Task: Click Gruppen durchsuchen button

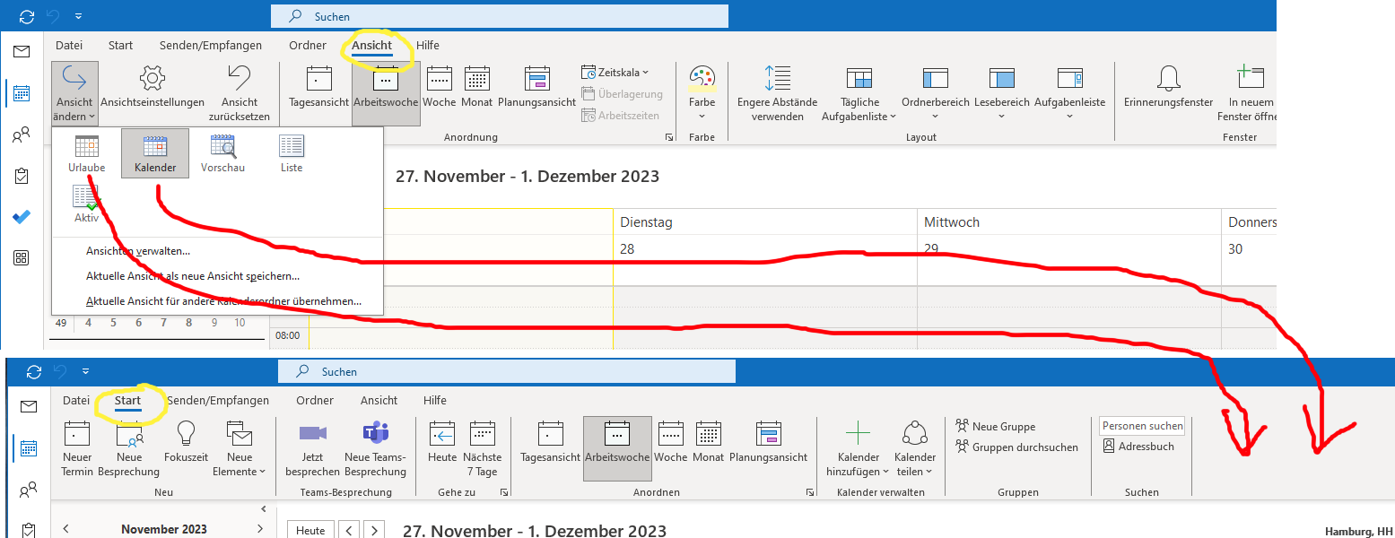Action: click(x=1016, y=447)
